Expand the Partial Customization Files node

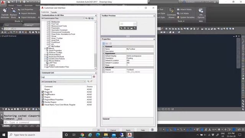pos(45,67)
